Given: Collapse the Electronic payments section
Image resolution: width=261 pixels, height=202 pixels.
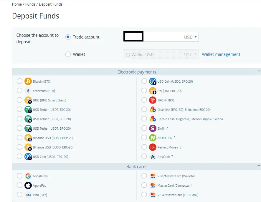Looking at the screenshot, I should (259, 71).
